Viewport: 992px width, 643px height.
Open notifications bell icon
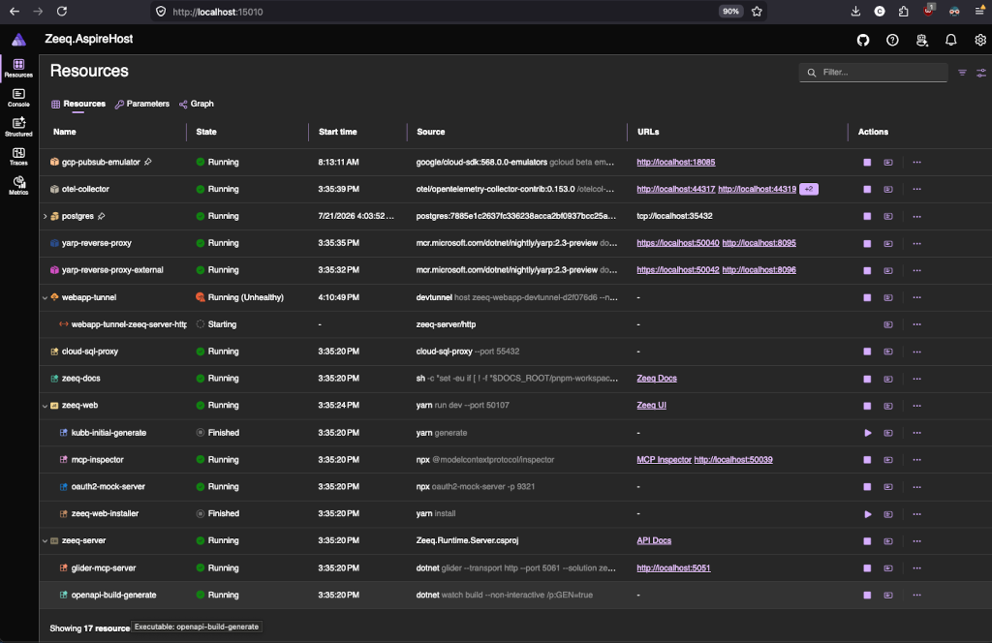tap(951, 40)
